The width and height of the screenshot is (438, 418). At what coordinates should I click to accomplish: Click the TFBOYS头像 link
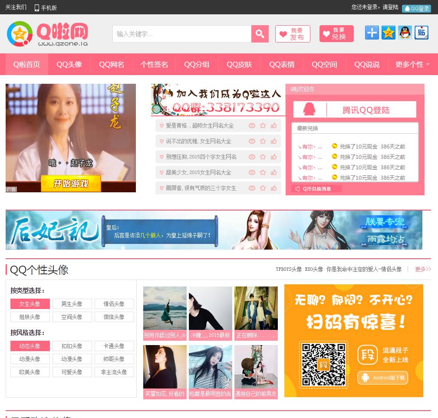coord(289,269)
